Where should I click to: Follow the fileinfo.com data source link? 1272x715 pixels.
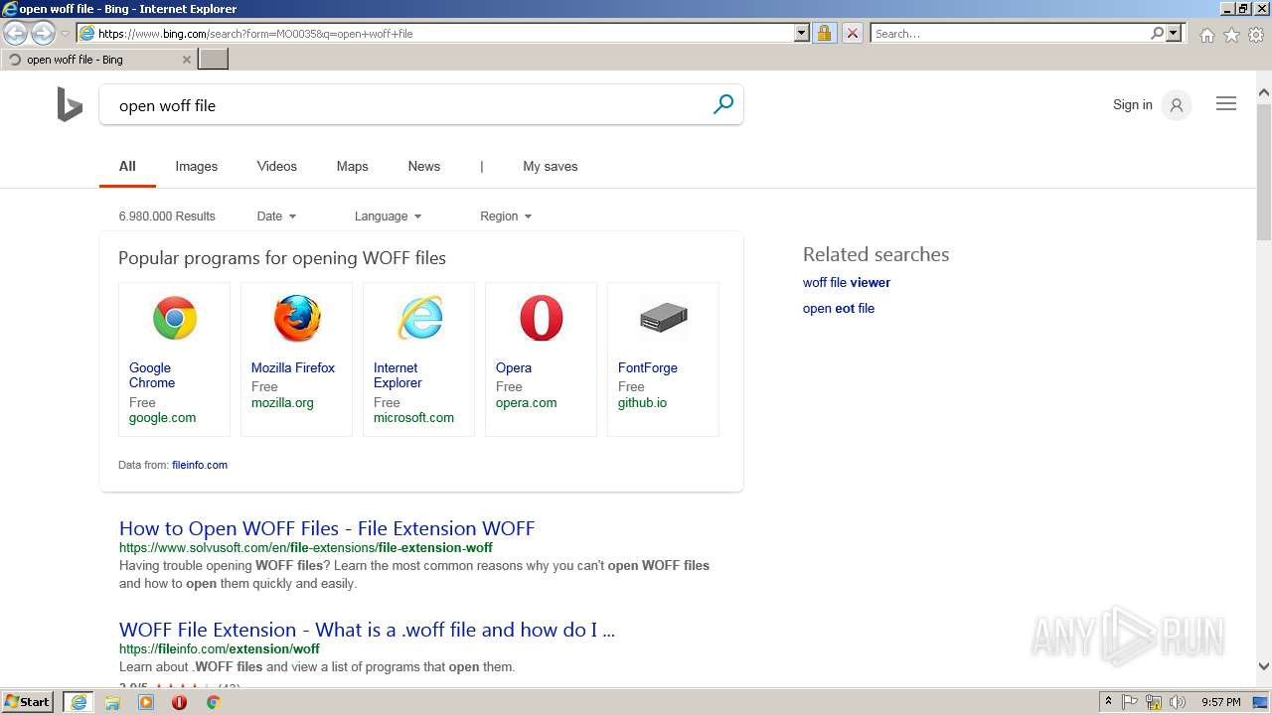click(200, 465)
